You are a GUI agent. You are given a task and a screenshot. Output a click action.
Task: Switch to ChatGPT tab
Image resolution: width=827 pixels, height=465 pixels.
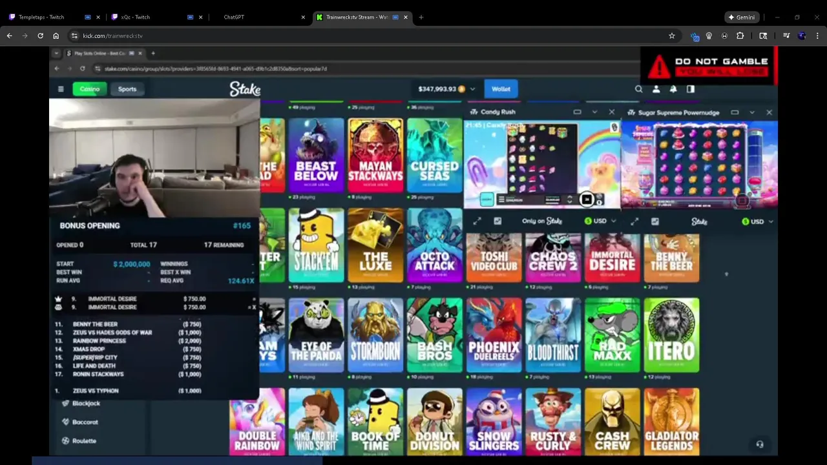point(260,17)
